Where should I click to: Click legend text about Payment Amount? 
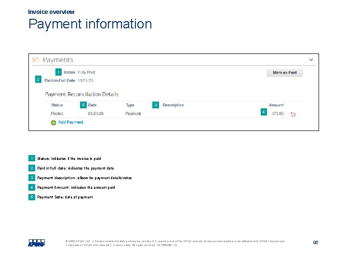[76, 187]
